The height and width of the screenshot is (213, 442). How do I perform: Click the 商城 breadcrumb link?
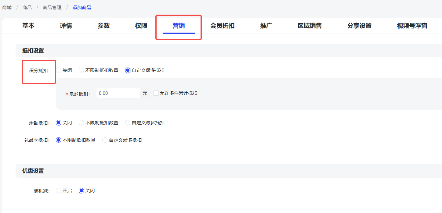point(7,8)
